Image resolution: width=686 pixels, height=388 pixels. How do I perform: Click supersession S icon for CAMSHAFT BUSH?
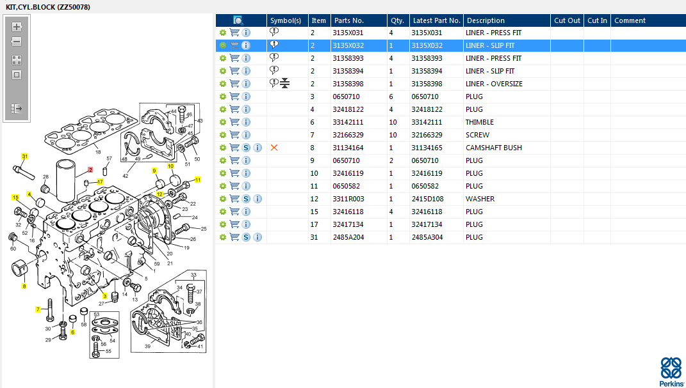246,148
